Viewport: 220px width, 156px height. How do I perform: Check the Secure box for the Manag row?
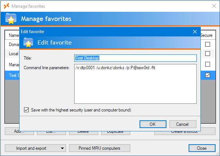coord(207,64)
